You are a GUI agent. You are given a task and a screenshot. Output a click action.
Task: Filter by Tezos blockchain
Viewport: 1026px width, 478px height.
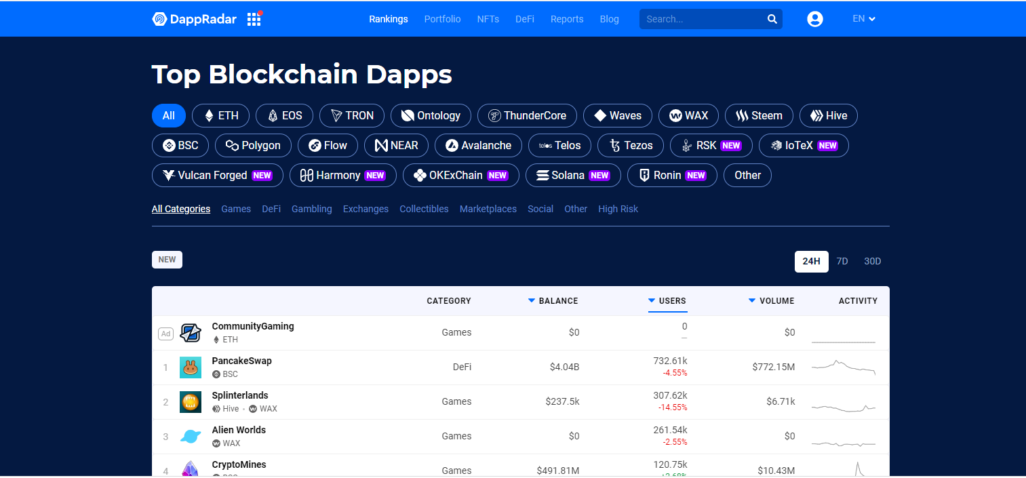coord(631,145)
